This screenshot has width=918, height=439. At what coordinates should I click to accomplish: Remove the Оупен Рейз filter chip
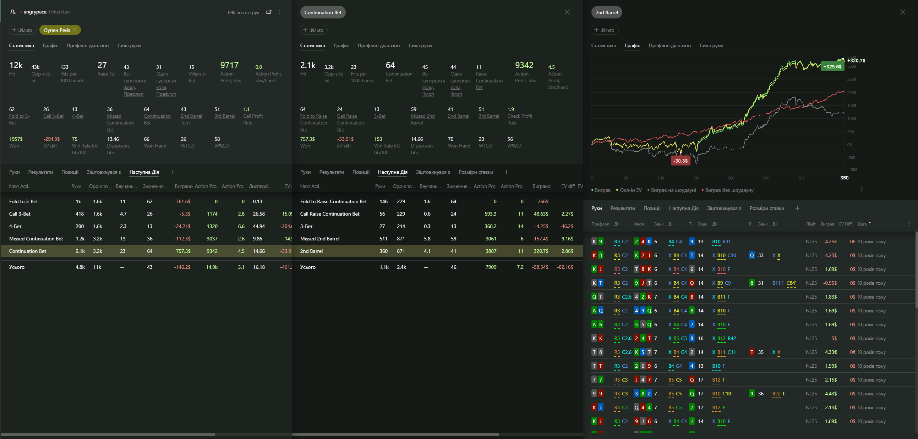click(x=75, y=30)
